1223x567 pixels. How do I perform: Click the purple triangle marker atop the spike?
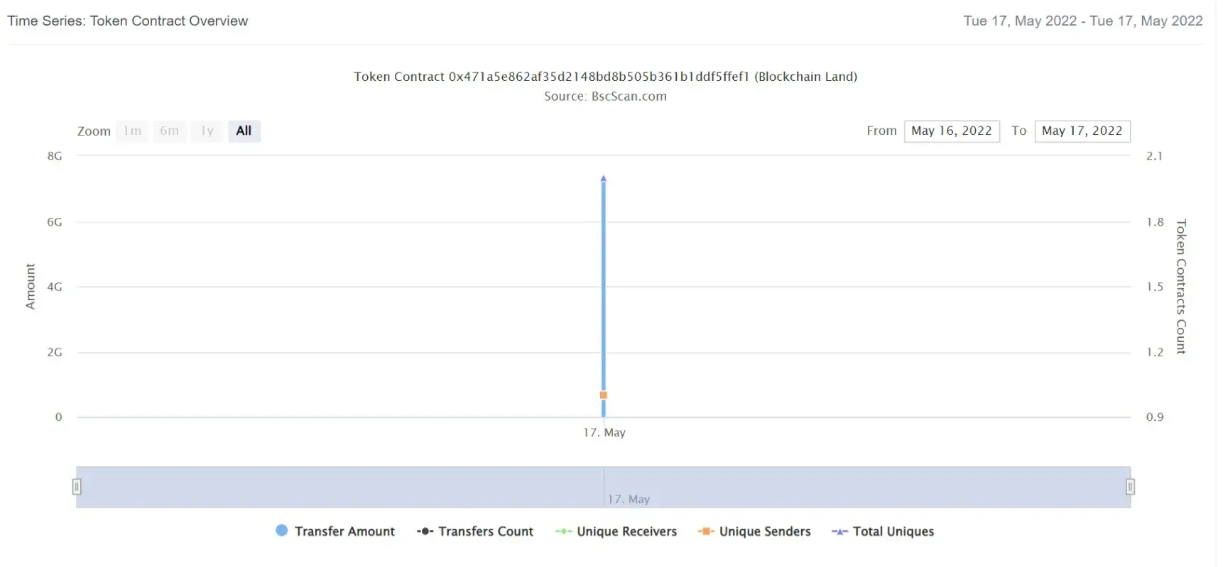point(604,178)
